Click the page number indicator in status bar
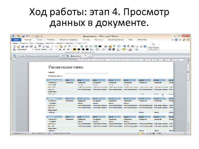 21,134
